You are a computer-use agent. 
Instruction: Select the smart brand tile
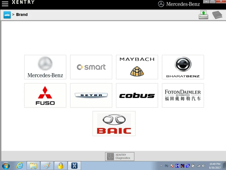[91, 67]
